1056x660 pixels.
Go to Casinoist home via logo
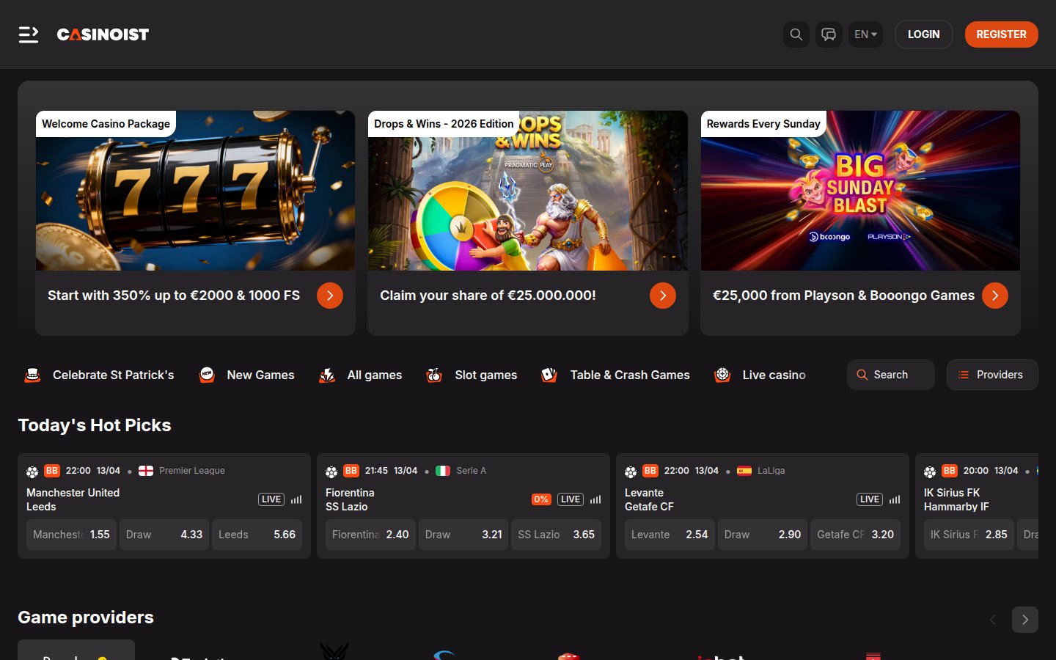pos(103,34)
